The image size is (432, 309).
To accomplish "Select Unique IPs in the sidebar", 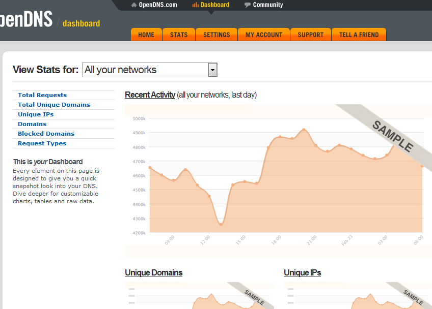I will [36, 114].
